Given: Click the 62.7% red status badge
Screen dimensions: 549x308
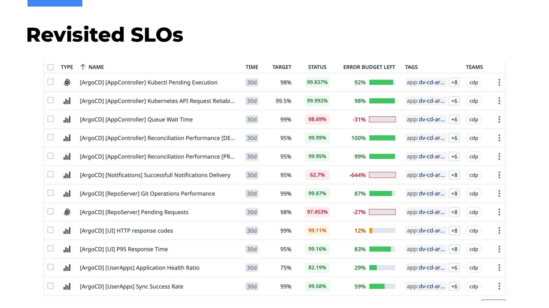Looking at the screenshot, I should click(x=317, y=175).
